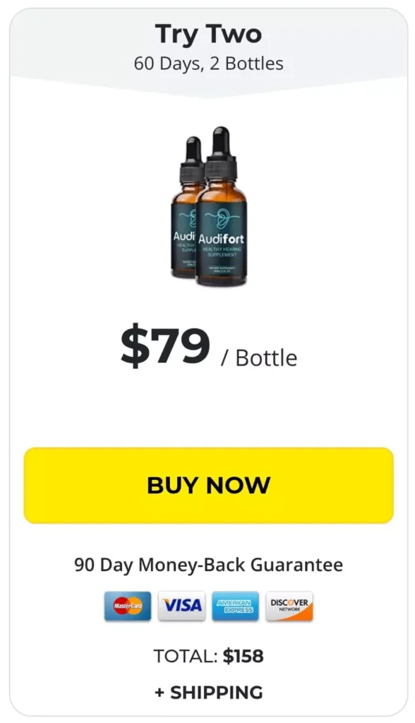
Task: Click the Try Two heading
Action: (x=208, y=34)
